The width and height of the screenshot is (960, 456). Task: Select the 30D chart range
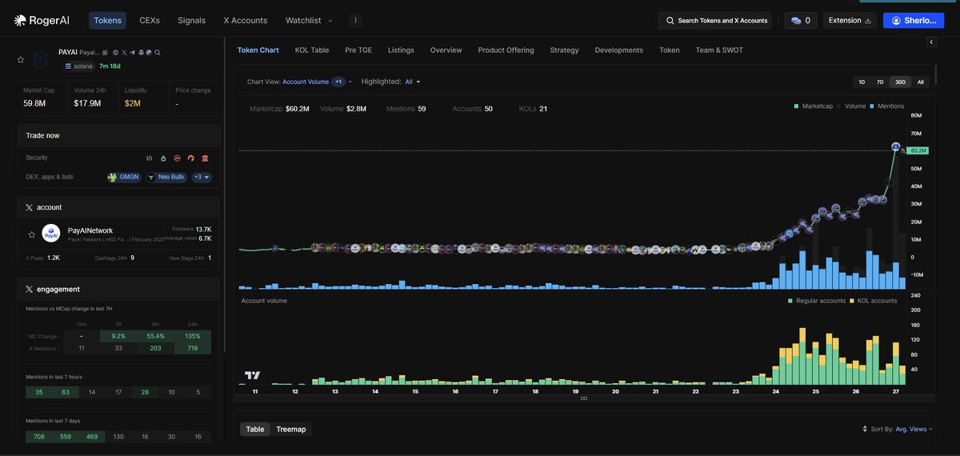click(900, 82)
